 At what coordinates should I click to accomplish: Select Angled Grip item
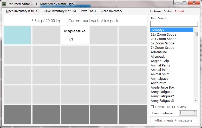[x=160, y=61]
